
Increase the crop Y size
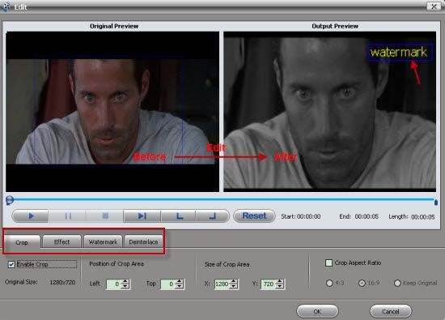tap(280, 282)
